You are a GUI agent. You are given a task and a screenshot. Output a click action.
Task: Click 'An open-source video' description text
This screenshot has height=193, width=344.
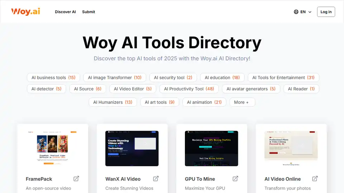48,188
